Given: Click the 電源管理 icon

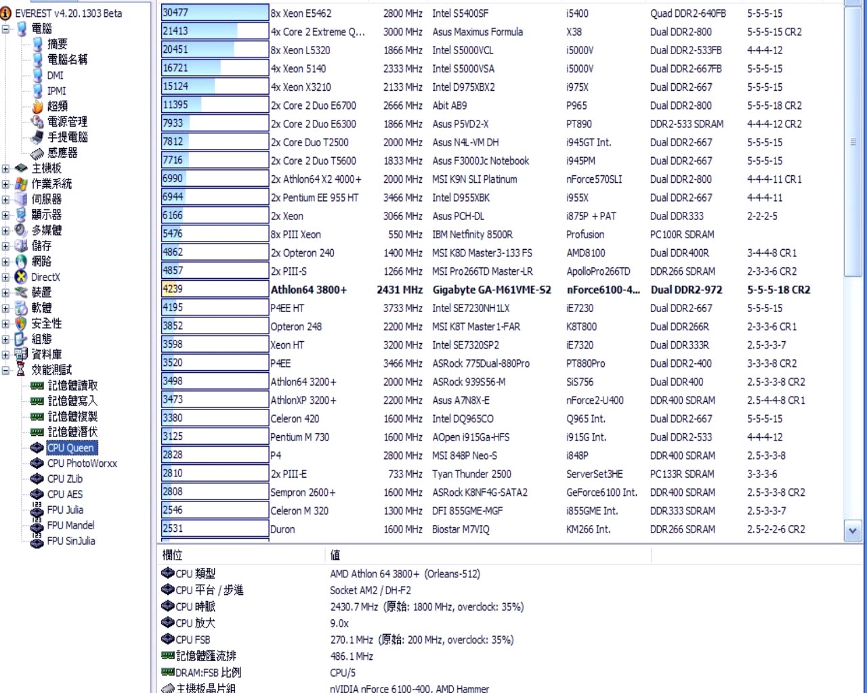Looking at the screenshot, I should [x=38, y=122].
